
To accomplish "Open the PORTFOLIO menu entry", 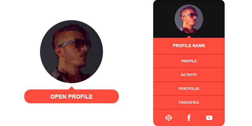I will coord(189,89).
